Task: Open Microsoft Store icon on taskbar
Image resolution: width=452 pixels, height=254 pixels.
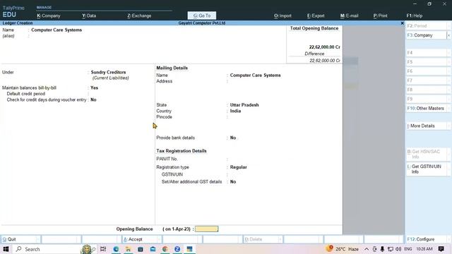Action: [x=141, y=249]
